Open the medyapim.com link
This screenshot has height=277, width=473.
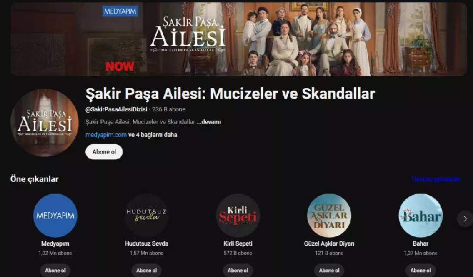click(106, 135)
